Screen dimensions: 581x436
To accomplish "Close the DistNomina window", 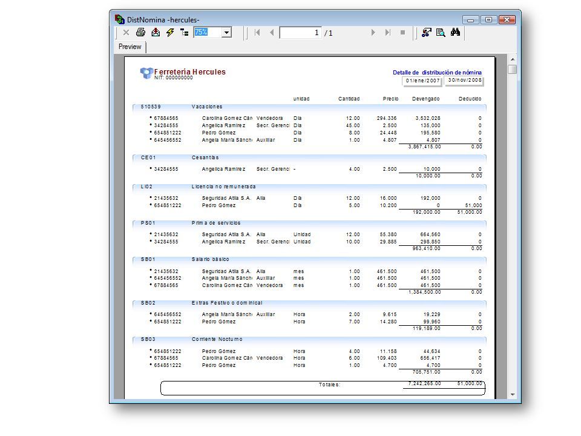I will coord(507,19).
